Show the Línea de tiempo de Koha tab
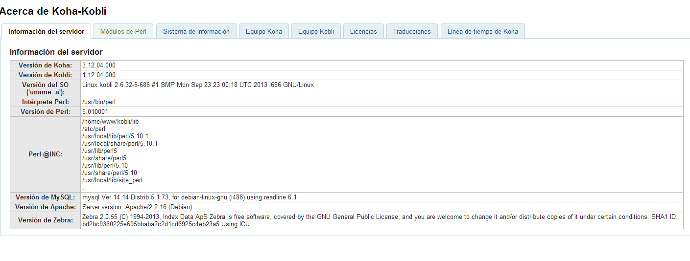The width and height of the screenshot is (690, 261). (482, 31)
